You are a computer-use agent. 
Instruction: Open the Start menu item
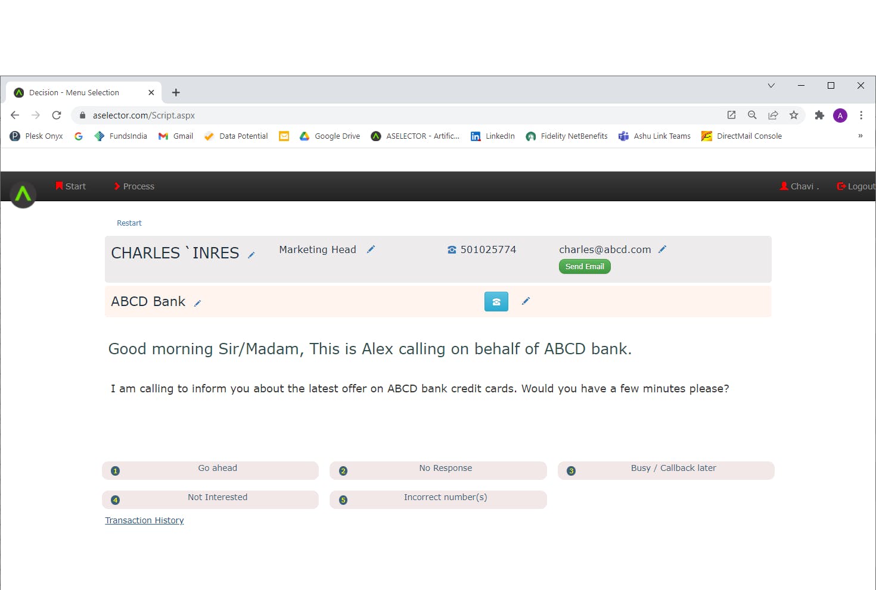pyautogui.click(x=71, y=186)
